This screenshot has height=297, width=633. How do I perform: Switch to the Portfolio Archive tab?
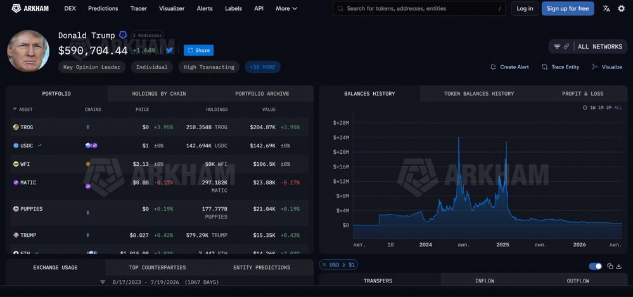[x=262, y=94]
